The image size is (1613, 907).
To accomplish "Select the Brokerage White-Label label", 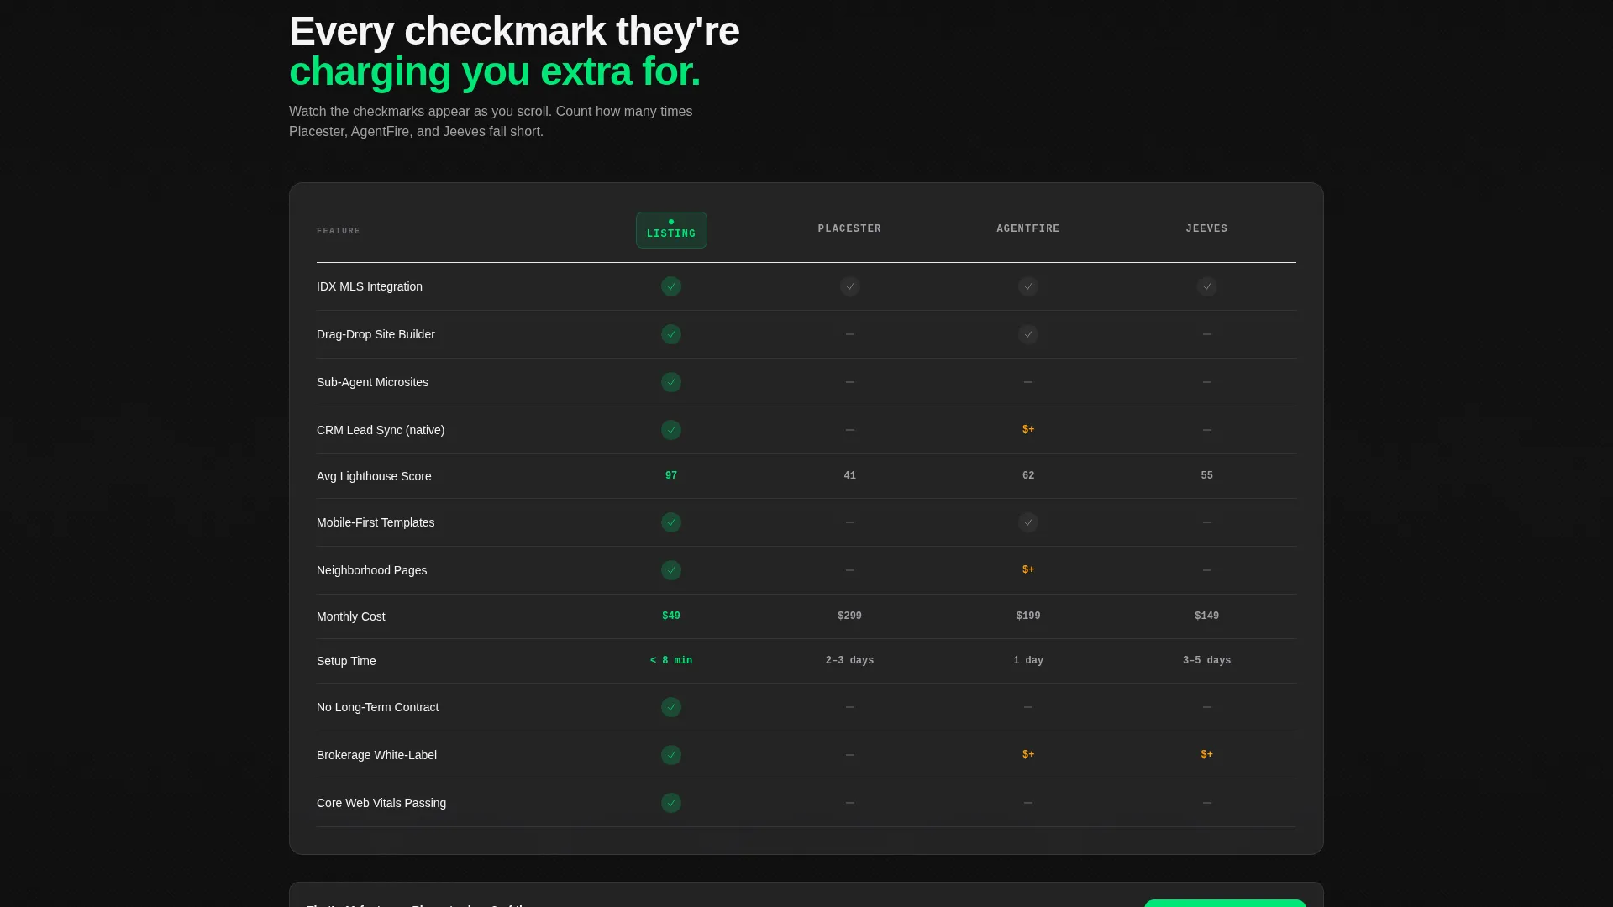I will tap(376, 755).
